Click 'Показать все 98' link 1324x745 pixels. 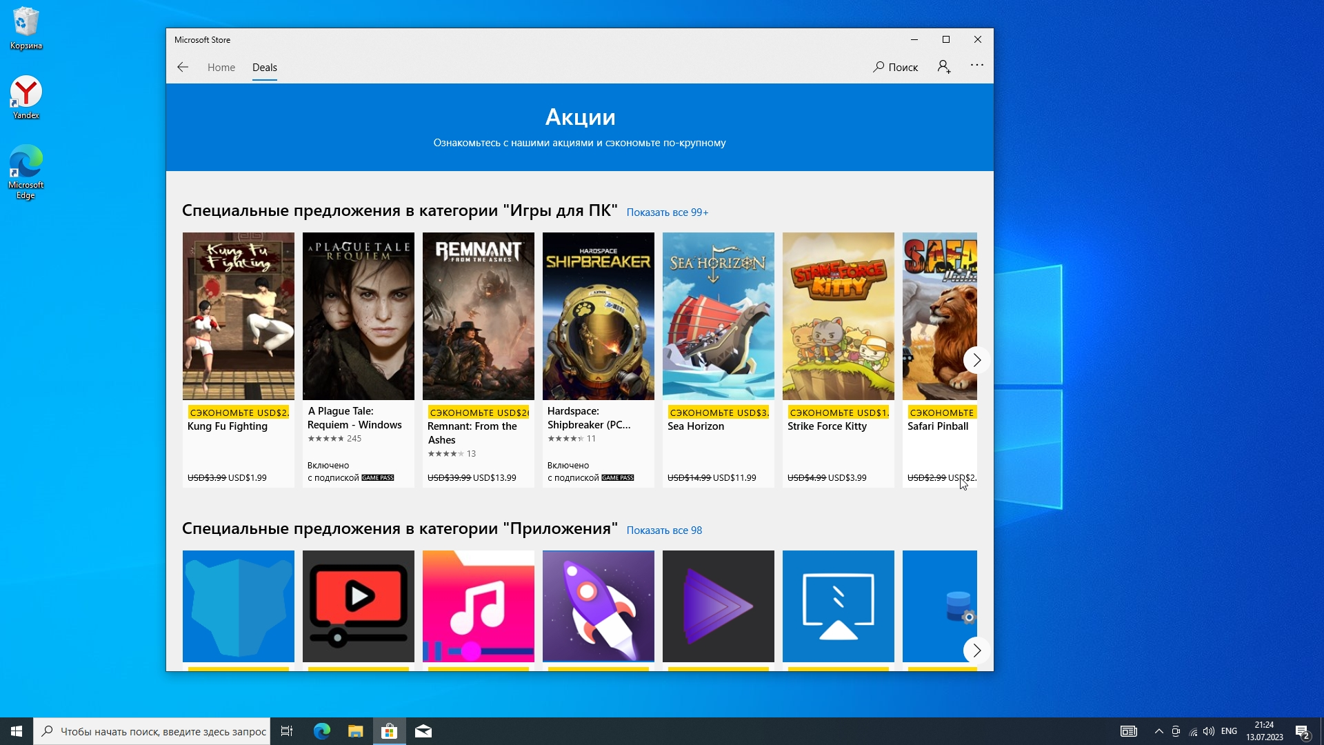pyautogui.click(x=663, y=530)
